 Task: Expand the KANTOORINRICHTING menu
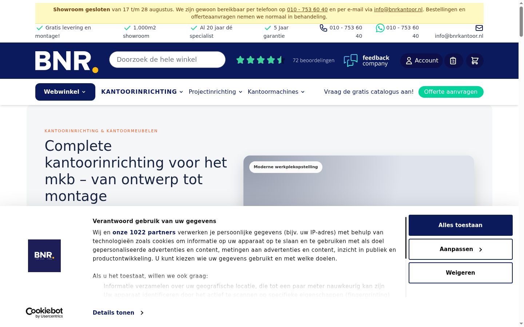pyautogui.click(x=142, y=92)
